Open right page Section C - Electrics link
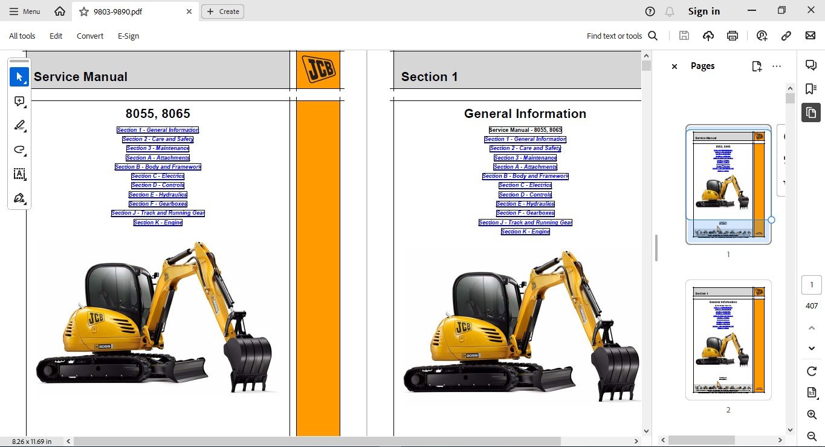The width and height of the screenshot is (825, 447). 525,185
